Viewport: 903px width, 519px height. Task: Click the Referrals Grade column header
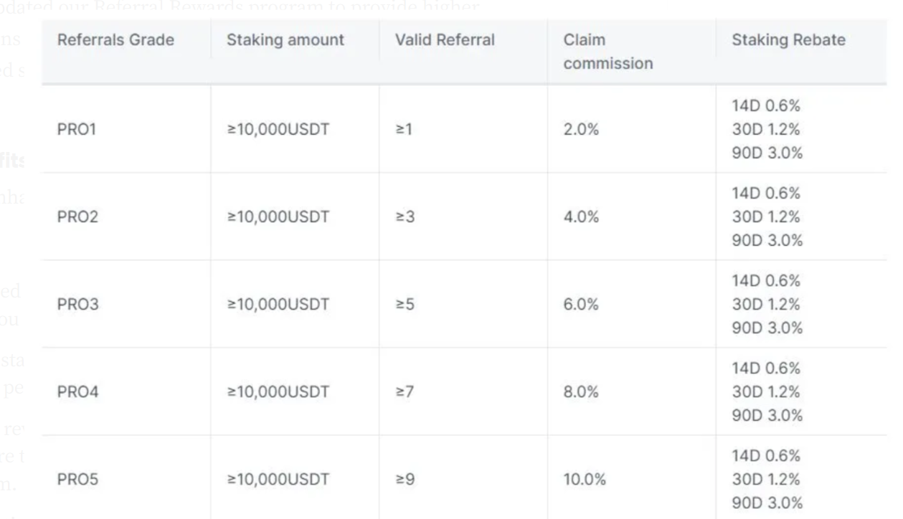point(115,40)
